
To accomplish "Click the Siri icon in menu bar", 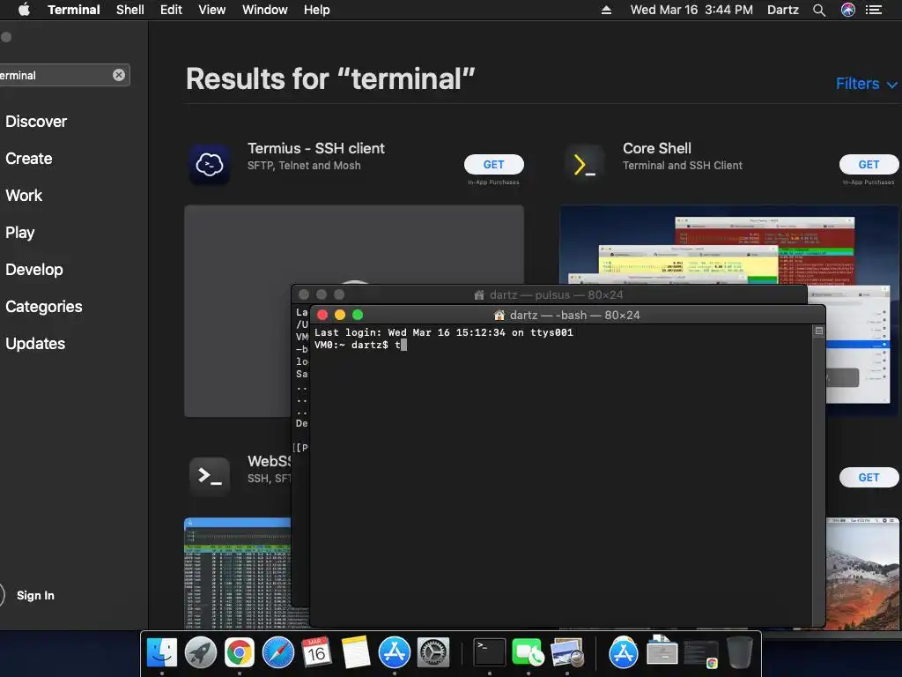I will click(848, 10).
